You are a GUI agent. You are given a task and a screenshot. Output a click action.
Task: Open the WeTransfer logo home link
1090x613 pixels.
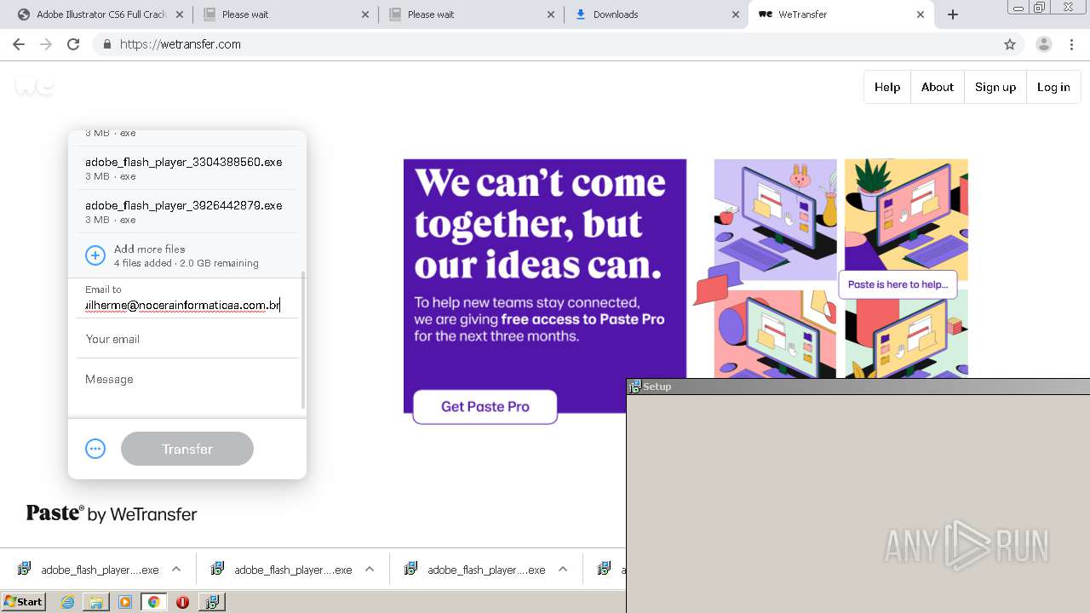pos(35,86)
